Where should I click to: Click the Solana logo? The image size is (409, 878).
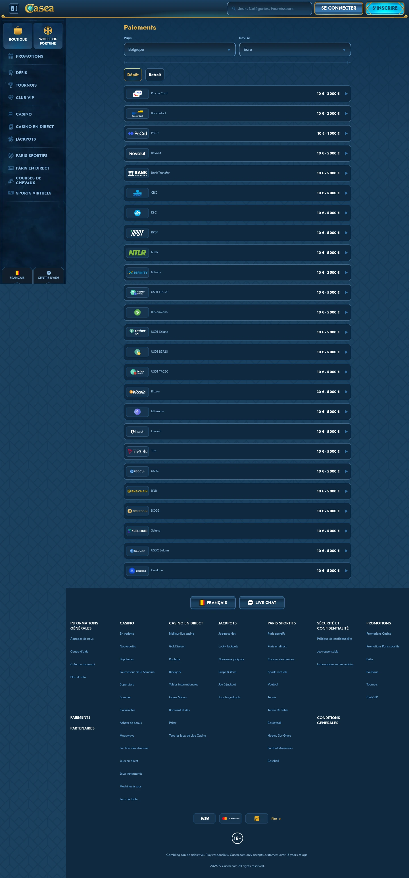pos(137,531)
